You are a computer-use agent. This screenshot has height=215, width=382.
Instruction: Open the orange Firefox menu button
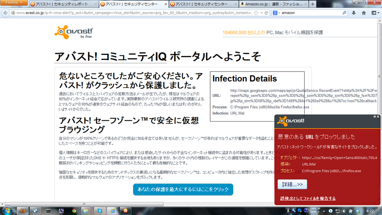[x=13, y=3]
